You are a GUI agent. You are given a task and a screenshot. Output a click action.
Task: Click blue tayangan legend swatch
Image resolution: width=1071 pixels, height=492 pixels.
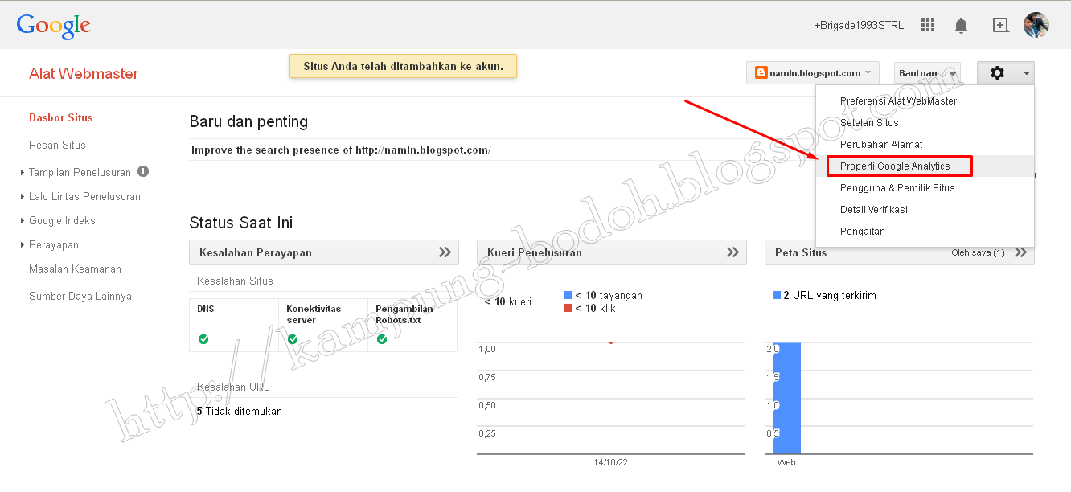(x=568, y=295)
